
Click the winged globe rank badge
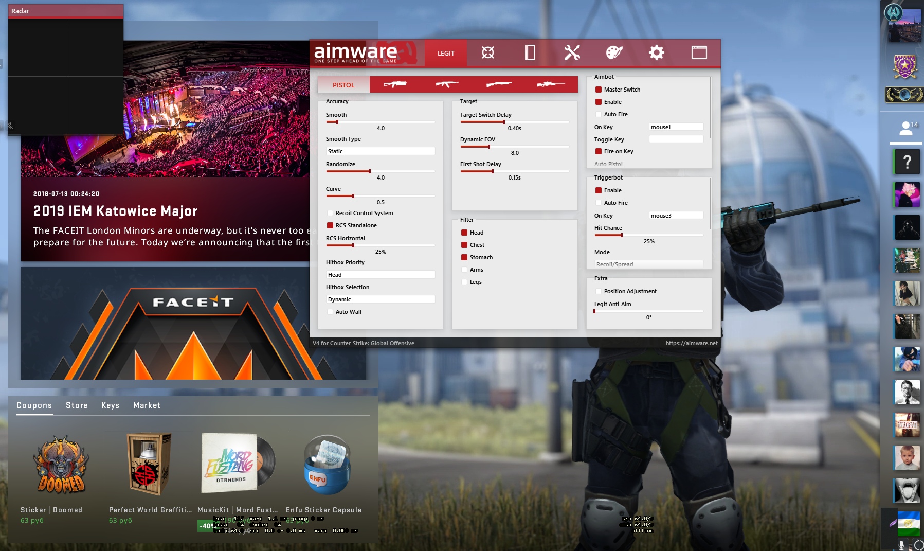point(904,95)
